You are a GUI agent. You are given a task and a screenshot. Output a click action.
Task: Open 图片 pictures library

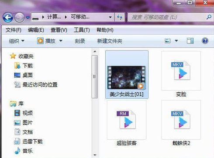pyautogui.click(x=23, y=123)
